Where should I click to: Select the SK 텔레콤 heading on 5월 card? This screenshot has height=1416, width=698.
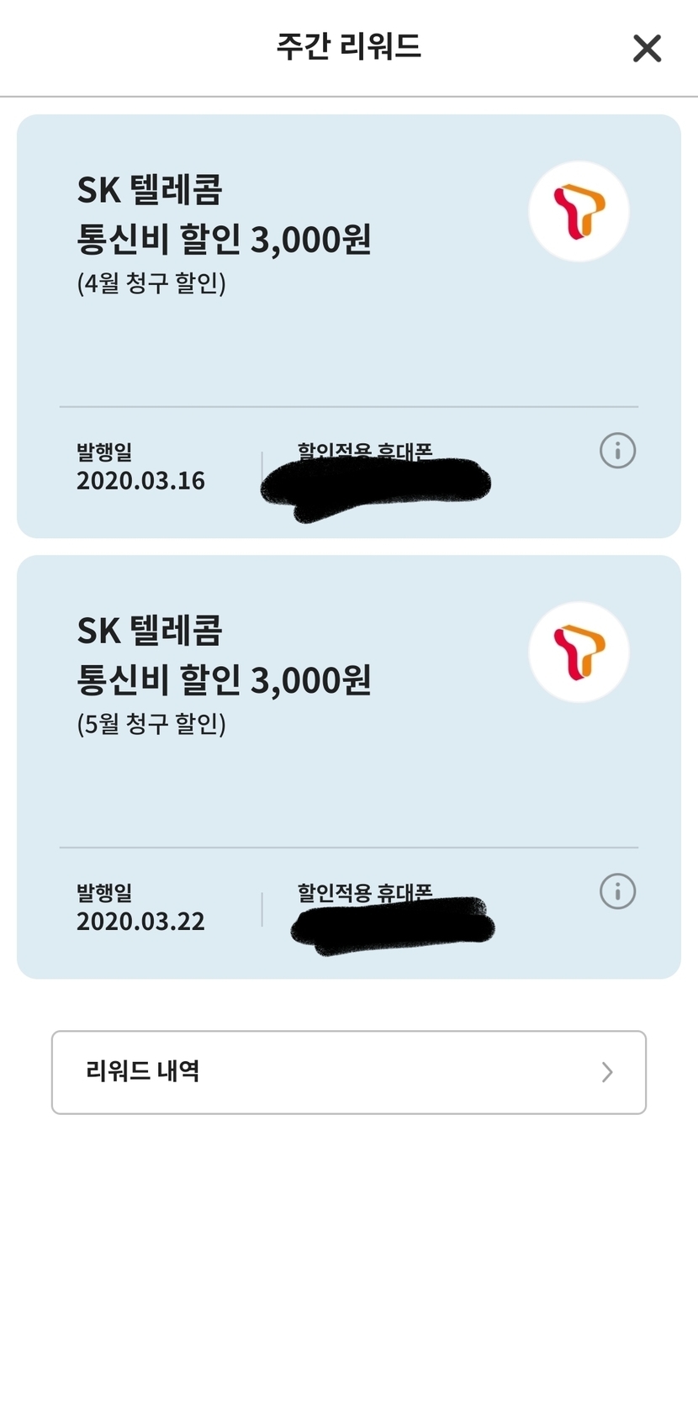pyautogui.click(x=150, y=631)
